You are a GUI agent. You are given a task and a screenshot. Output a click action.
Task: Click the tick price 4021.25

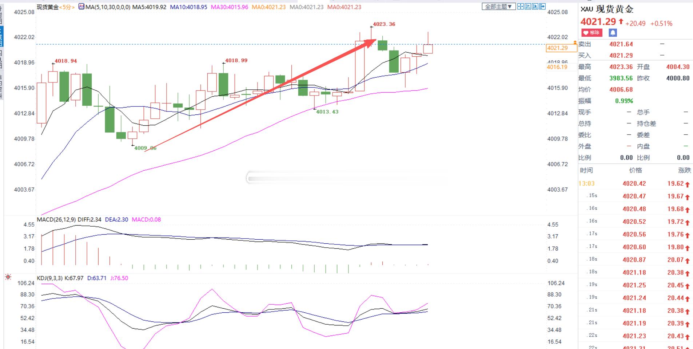tap(634, 285)
